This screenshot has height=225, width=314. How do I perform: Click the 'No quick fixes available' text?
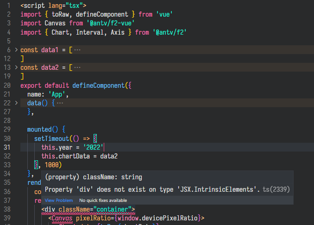tap(103, 200)
